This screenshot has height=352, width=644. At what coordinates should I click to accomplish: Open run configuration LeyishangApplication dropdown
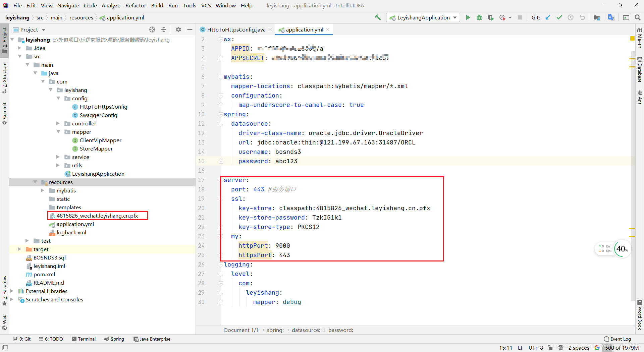(423, 17)
